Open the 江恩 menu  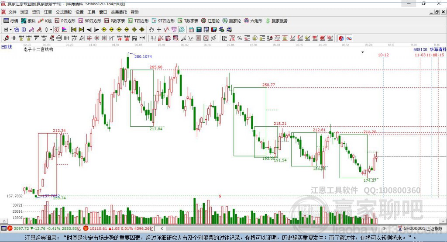tap(48, 12)
